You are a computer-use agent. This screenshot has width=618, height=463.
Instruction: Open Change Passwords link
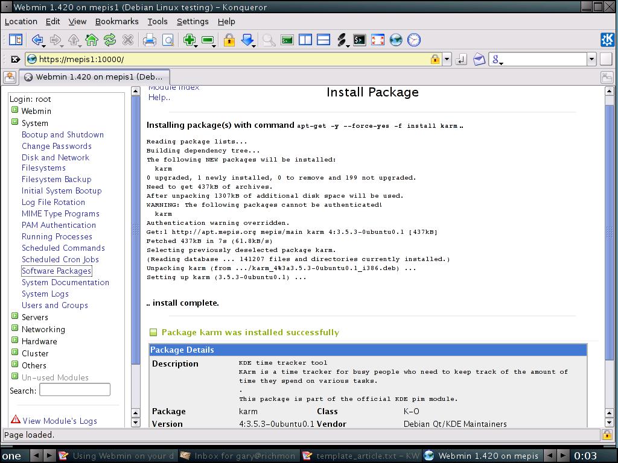[x=56, y=146]
